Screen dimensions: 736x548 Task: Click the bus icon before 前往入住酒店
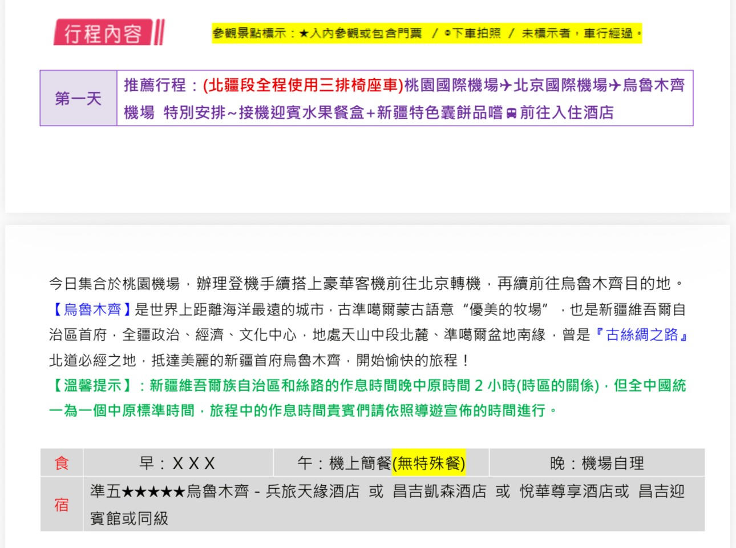coord(511,113)
